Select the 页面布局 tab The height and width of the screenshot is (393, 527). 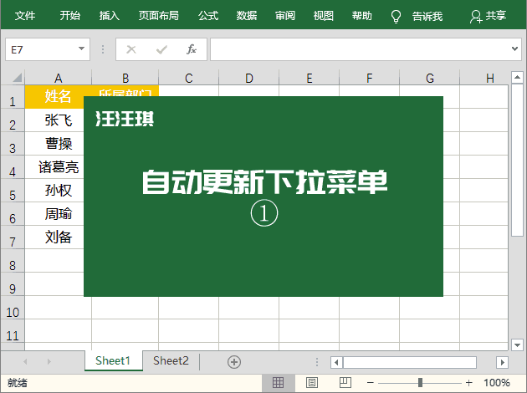(x=159, y=15)
